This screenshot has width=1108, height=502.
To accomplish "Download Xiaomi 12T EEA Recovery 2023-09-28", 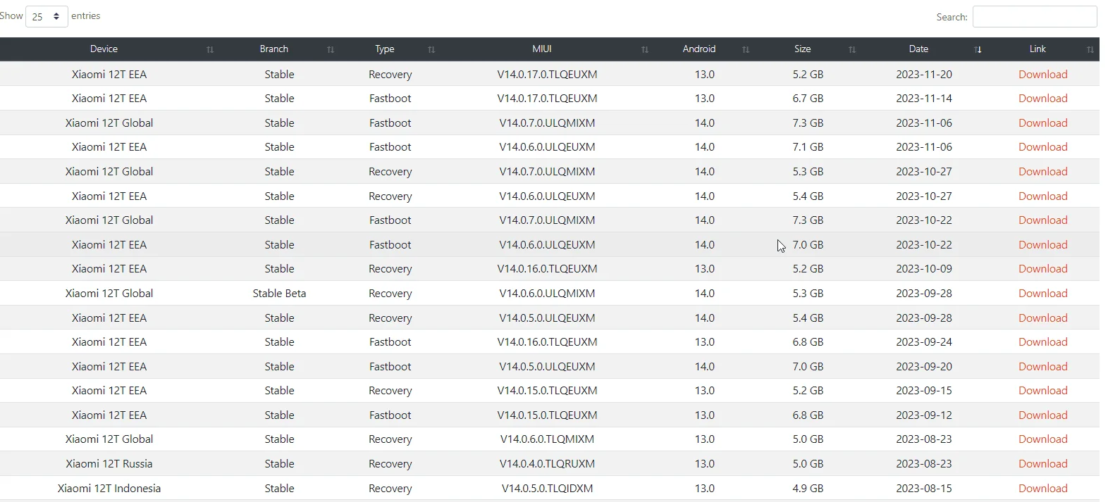I will [x=1043, y=318].
